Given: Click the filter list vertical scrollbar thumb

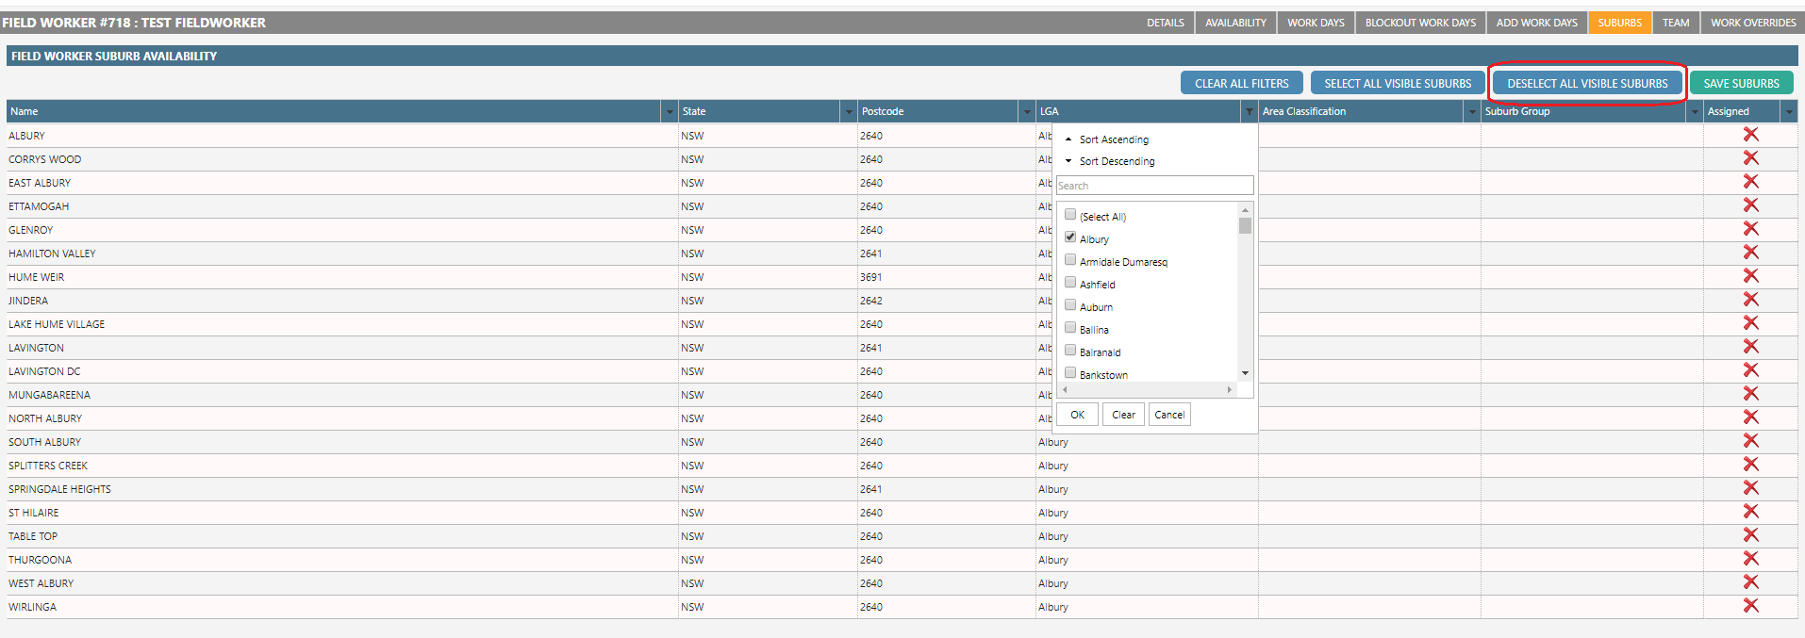Looking at the screenshot, I should coord(1245,226).
